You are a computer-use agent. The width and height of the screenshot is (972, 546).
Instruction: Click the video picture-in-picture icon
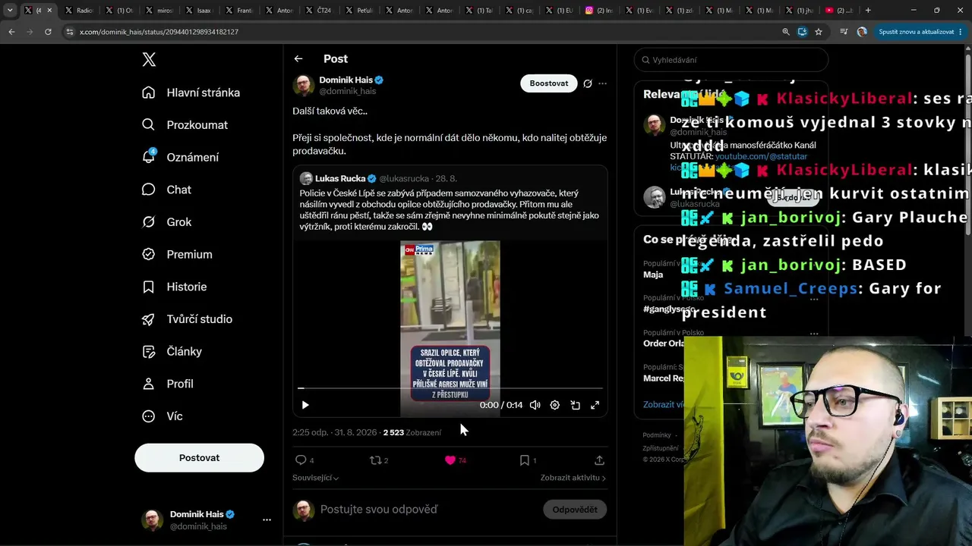575,405
